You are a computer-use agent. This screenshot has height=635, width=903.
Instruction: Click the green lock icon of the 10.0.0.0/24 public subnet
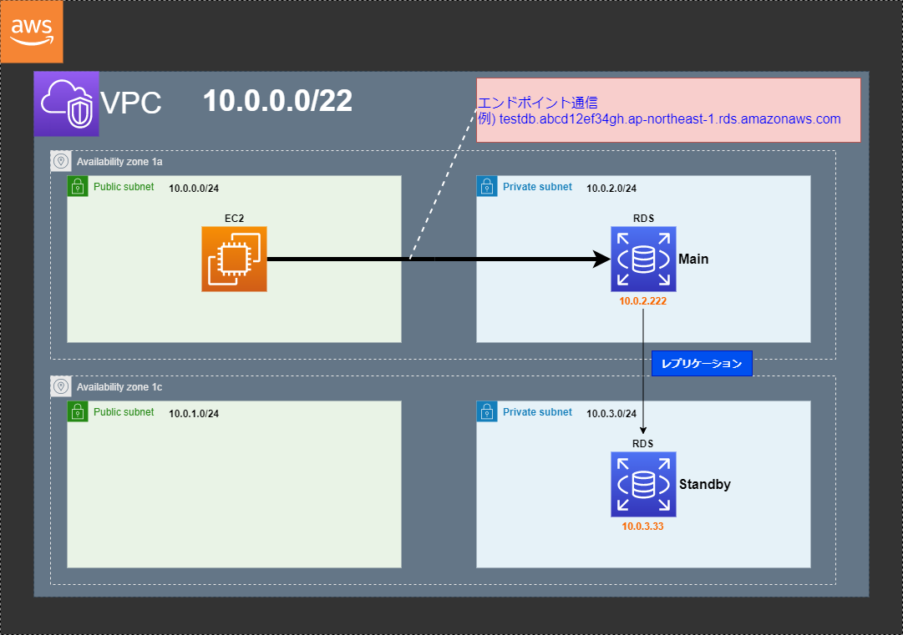(78, 186)
